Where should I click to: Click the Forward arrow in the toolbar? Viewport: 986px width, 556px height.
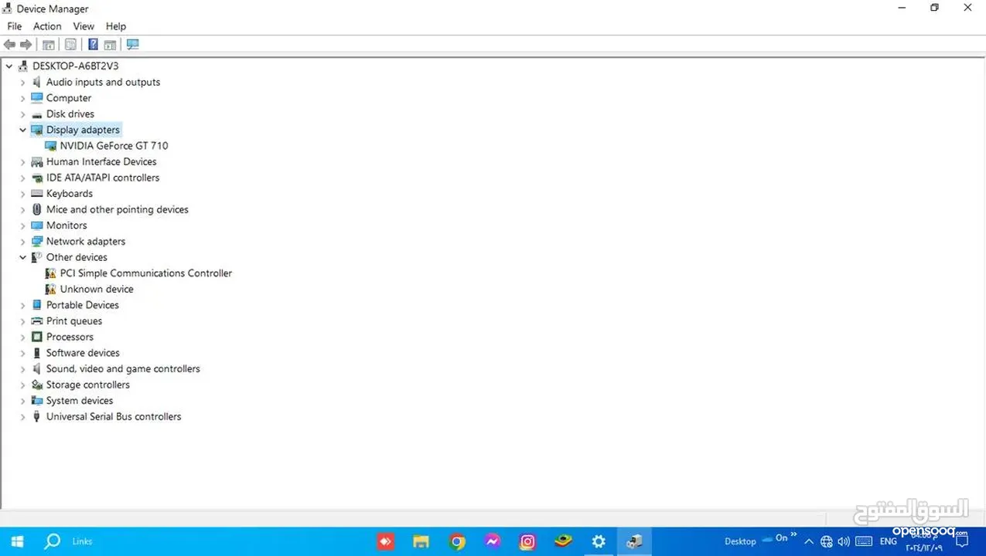pos(26,45)
